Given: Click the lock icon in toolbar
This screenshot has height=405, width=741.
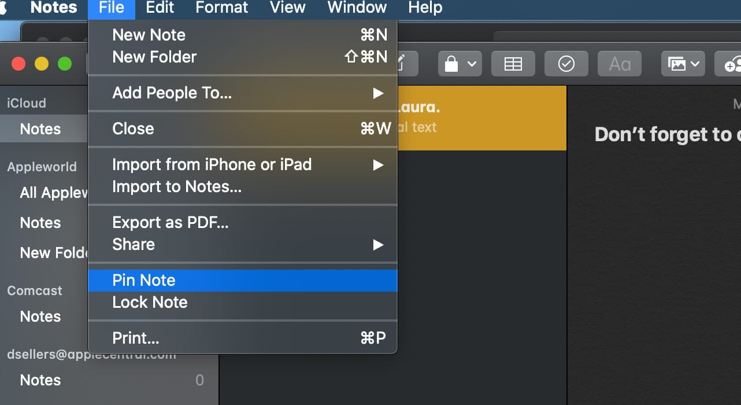Looking at the screenshot, I should 452,64.
